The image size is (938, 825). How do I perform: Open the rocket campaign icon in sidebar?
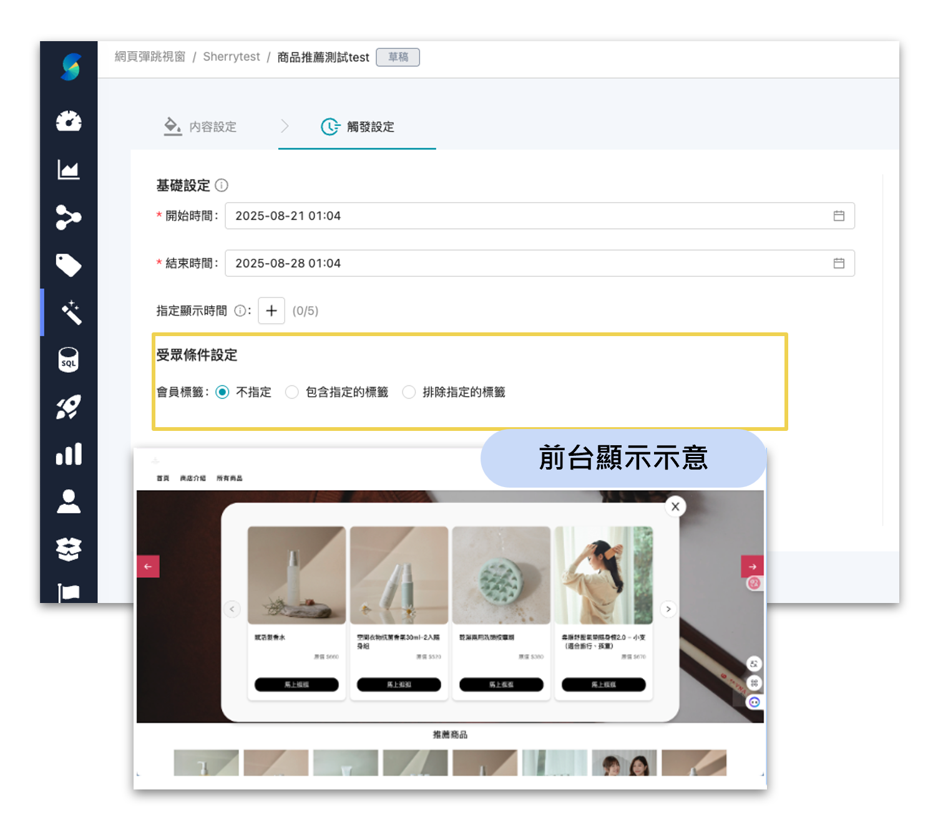pyautogui.click(x=69, y=407)
